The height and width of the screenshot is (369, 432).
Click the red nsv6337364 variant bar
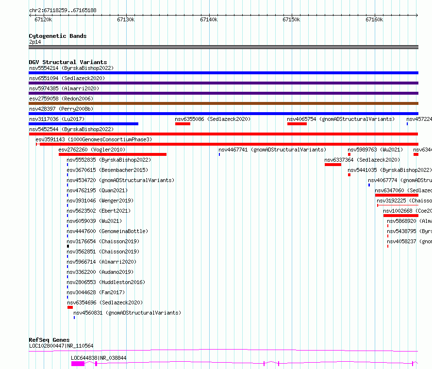click(333, 165)
